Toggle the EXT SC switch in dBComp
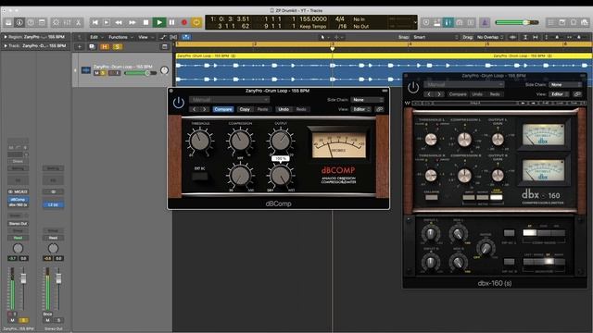593x333 pixels. (200, 176)
